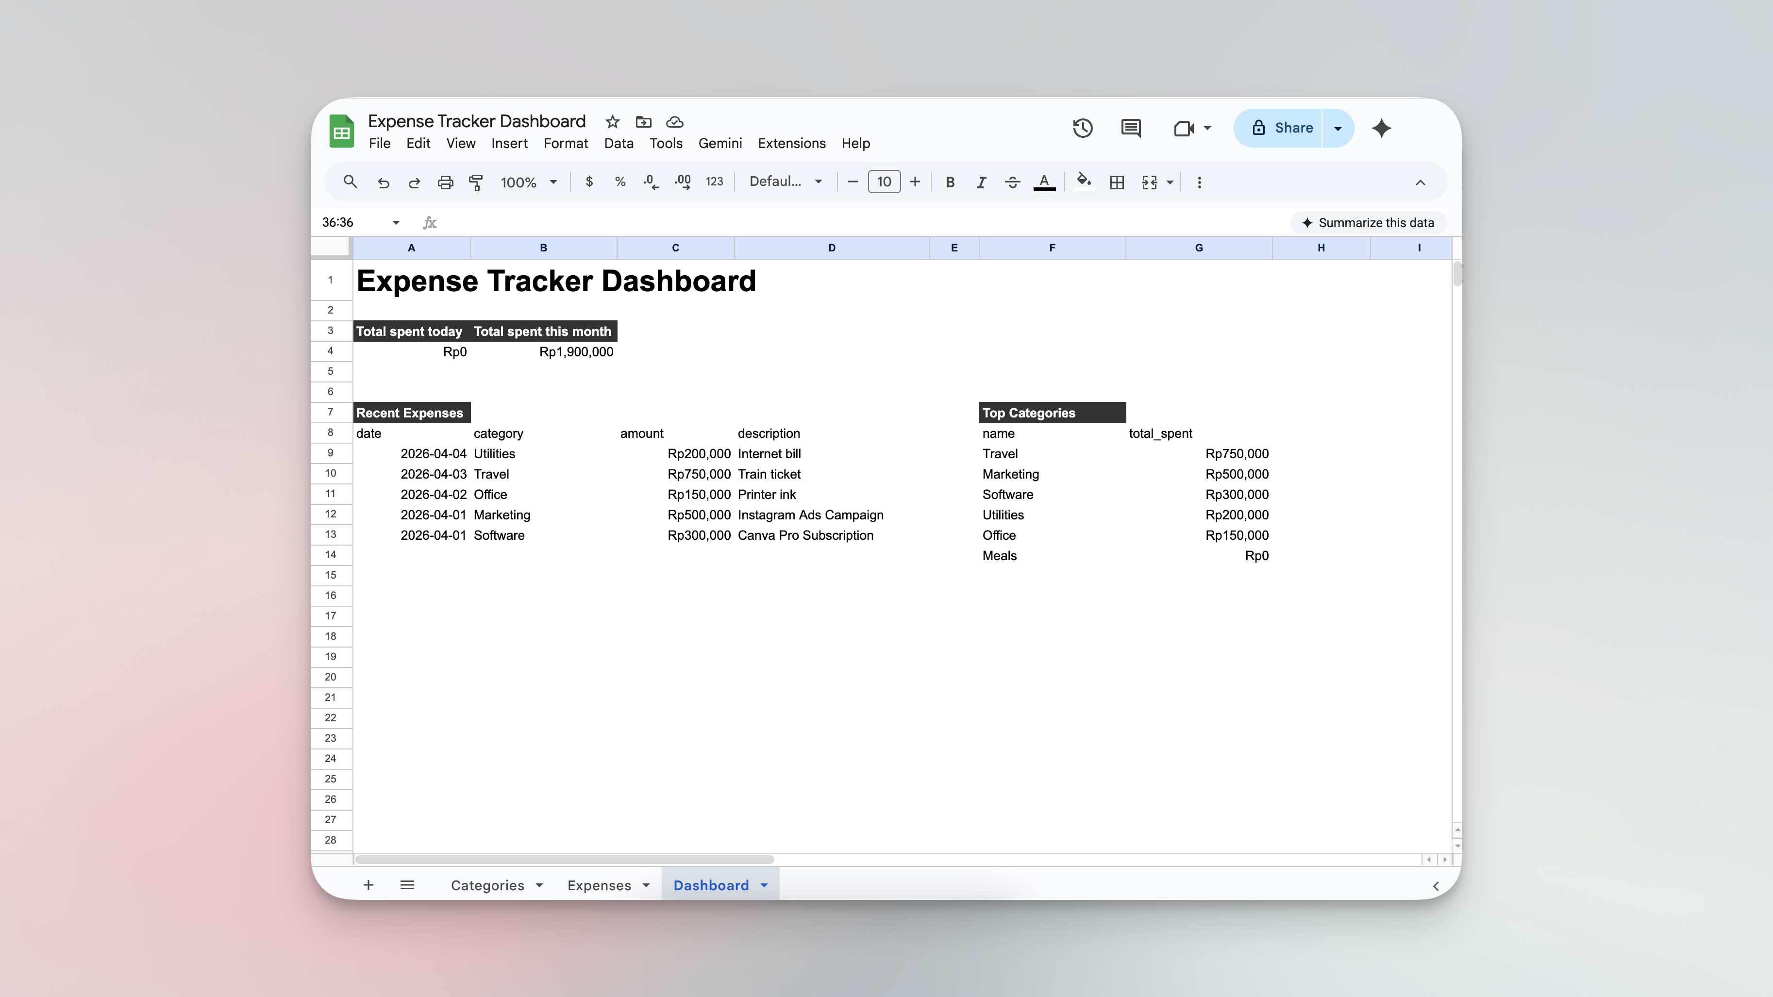This screenshot has height=997, width=1773.
Task: Merge cells button
Action: (x=1150, y=183)
